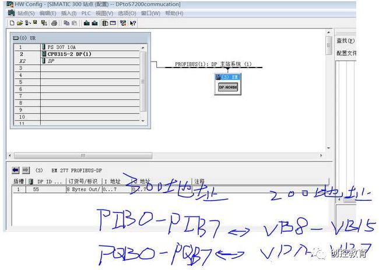Toggle the hardware catalog toolbar icon

point(105,23)
